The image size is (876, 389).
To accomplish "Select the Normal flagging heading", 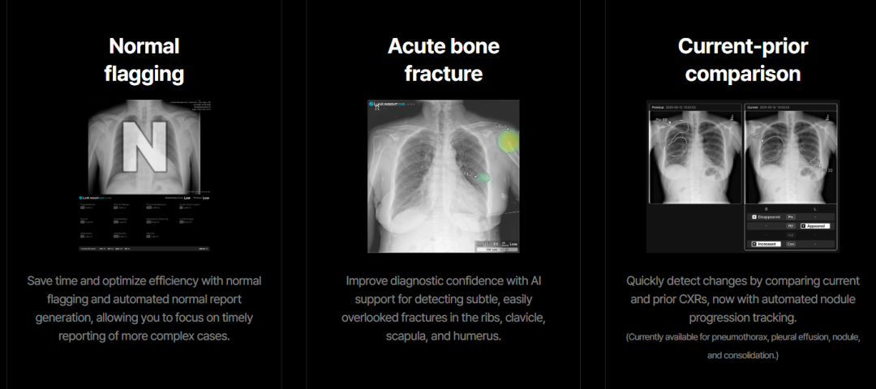I will click(x=144, y=60).
